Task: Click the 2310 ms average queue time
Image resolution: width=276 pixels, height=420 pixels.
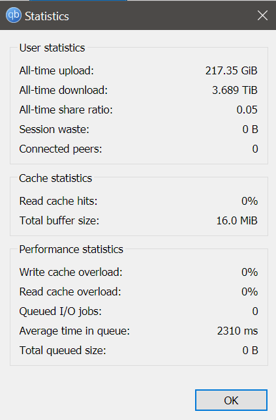Action: coord(238,331)
